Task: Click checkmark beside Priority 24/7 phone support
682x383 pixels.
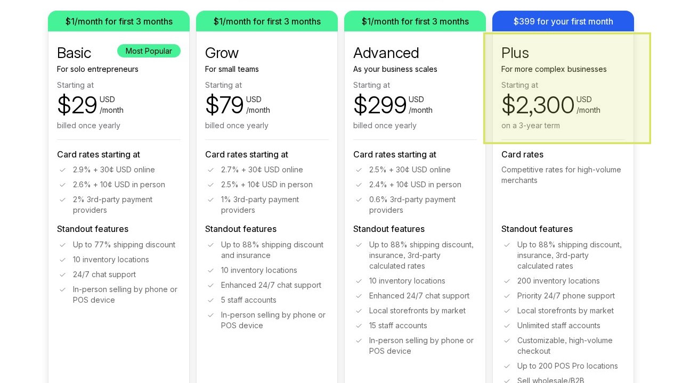Action: tap(507, 296)
